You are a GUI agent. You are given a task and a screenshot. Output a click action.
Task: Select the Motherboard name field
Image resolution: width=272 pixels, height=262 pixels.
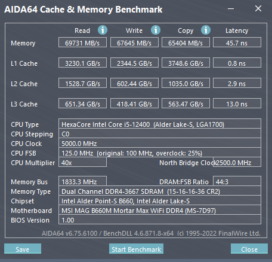[x=160, y=210]
